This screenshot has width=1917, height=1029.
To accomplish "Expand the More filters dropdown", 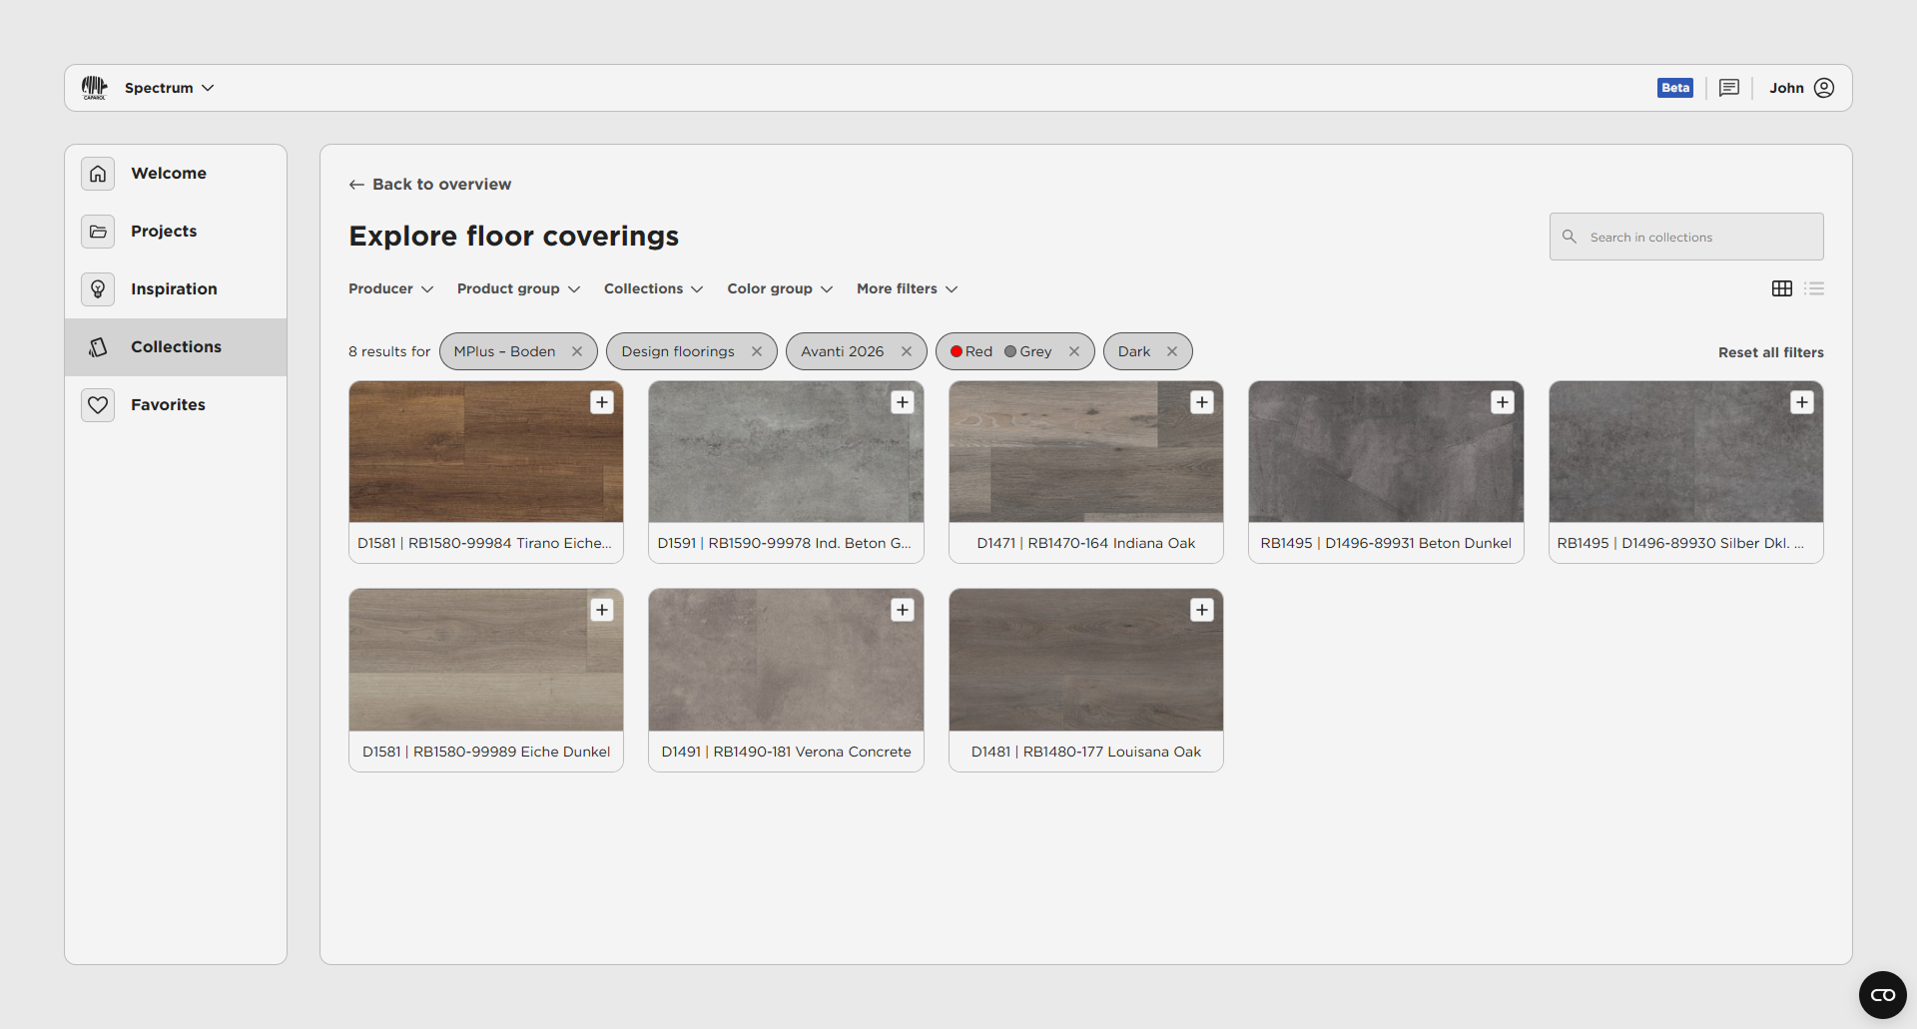I will pos(907,288).
